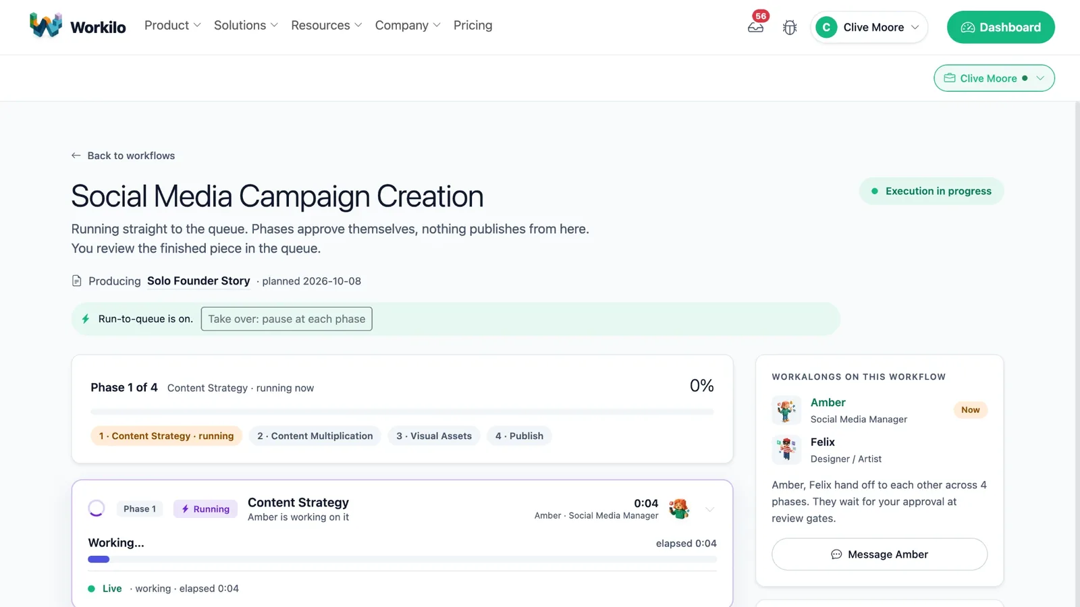Click the purple Running badge
Viewport: 1080px width, 607px height.
205,509
